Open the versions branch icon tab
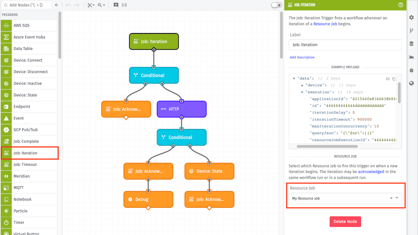This screenshot has width=418, height=235. (411, 31)
